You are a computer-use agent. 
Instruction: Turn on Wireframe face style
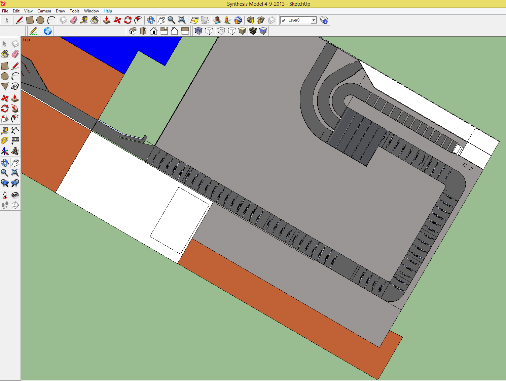(221, 31)
